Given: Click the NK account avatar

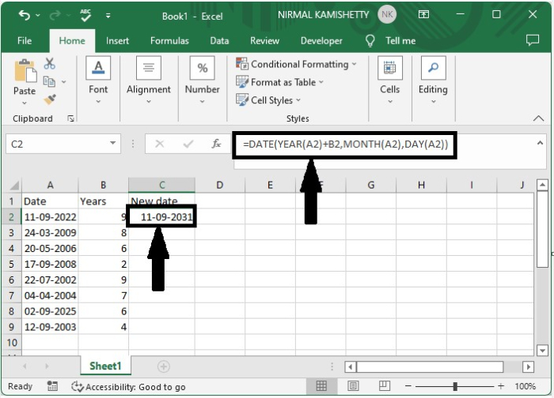Looking at the screenshot, I should pos(387,14).
